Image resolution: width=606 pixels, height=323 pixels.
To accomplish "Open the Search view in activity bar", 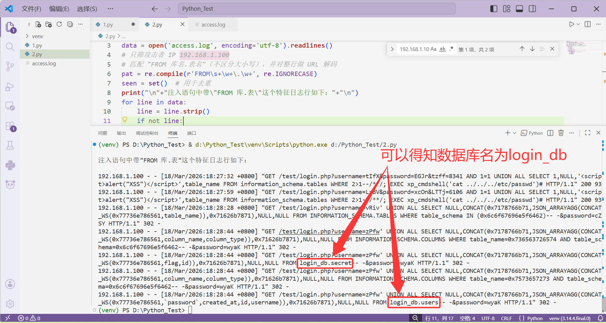I will coord(10,47).
